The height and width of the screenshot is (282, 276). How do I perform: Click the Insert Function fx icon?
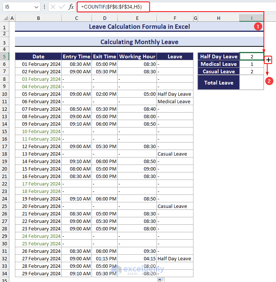(x=71, y=7)
